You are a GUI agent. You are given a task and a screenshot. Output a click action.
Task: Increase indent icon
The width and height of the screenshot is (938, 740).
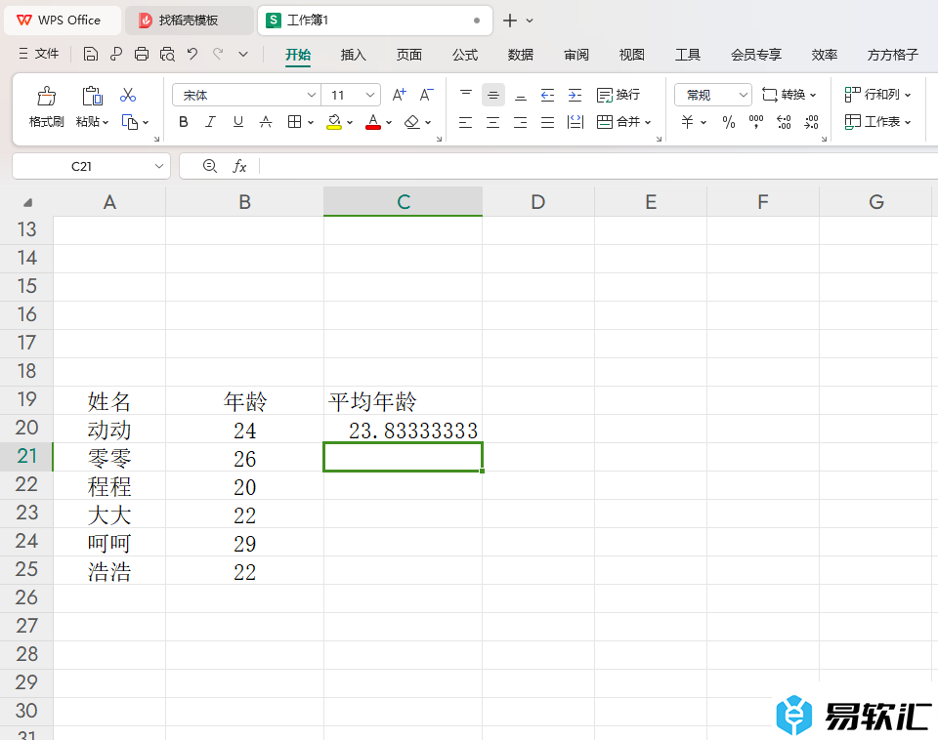(575, 95)
